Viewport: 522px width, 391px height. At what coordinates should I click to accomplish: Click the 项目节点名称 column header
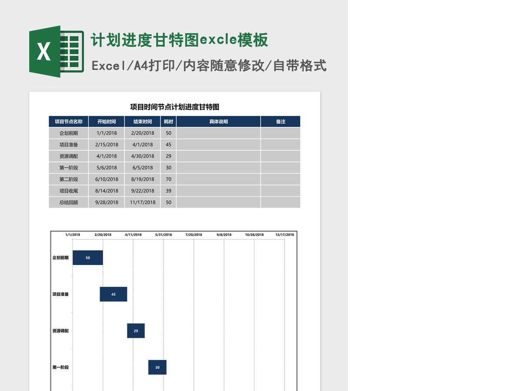tap(69, 122)
